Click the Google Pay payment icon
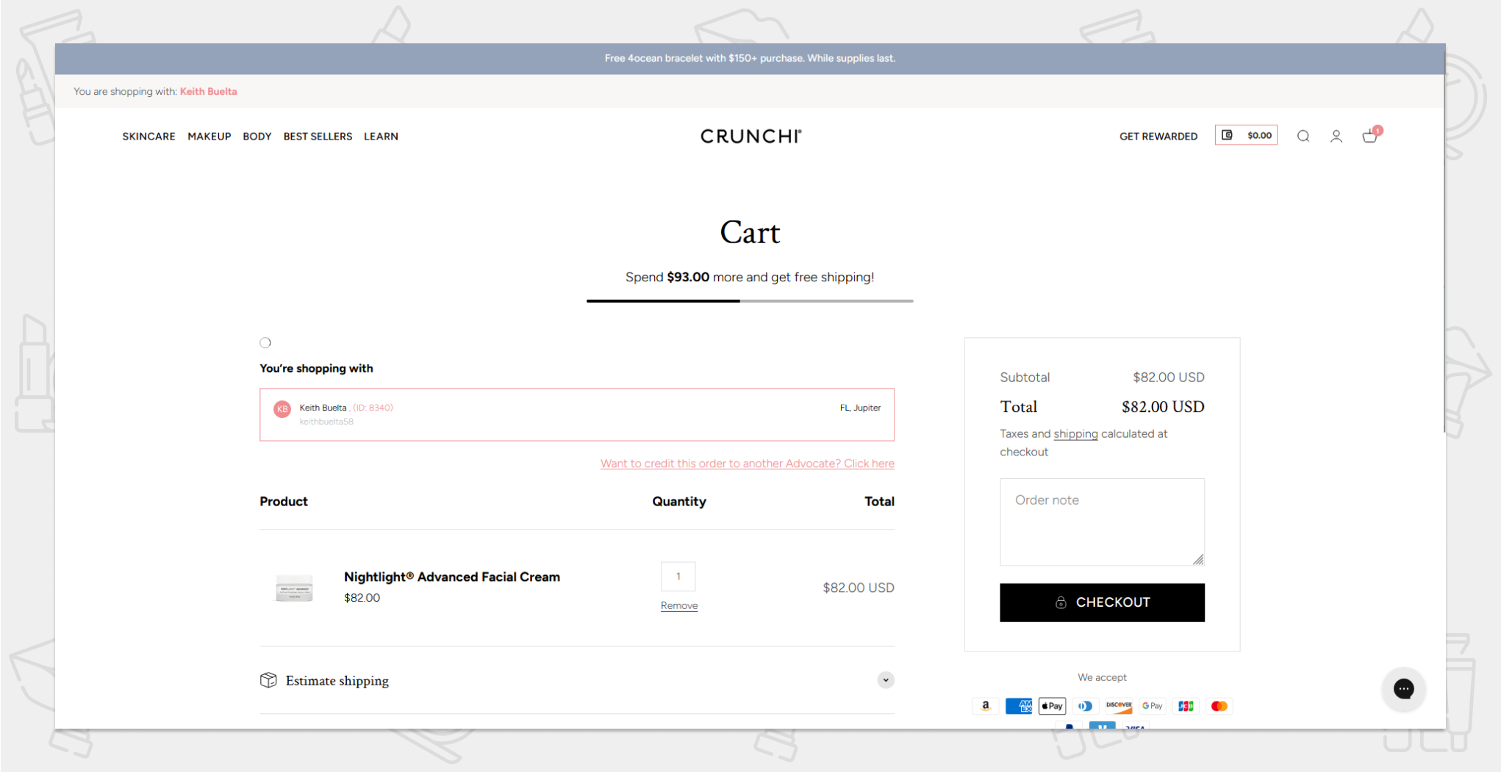This screenshot has height=772, width=1501. [x=1153, y=706]
